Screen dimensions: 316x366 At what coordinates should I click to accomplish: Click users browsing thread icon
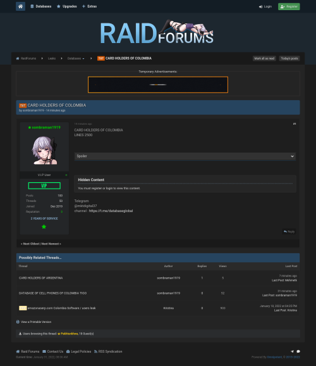click(x=20, y=334)
